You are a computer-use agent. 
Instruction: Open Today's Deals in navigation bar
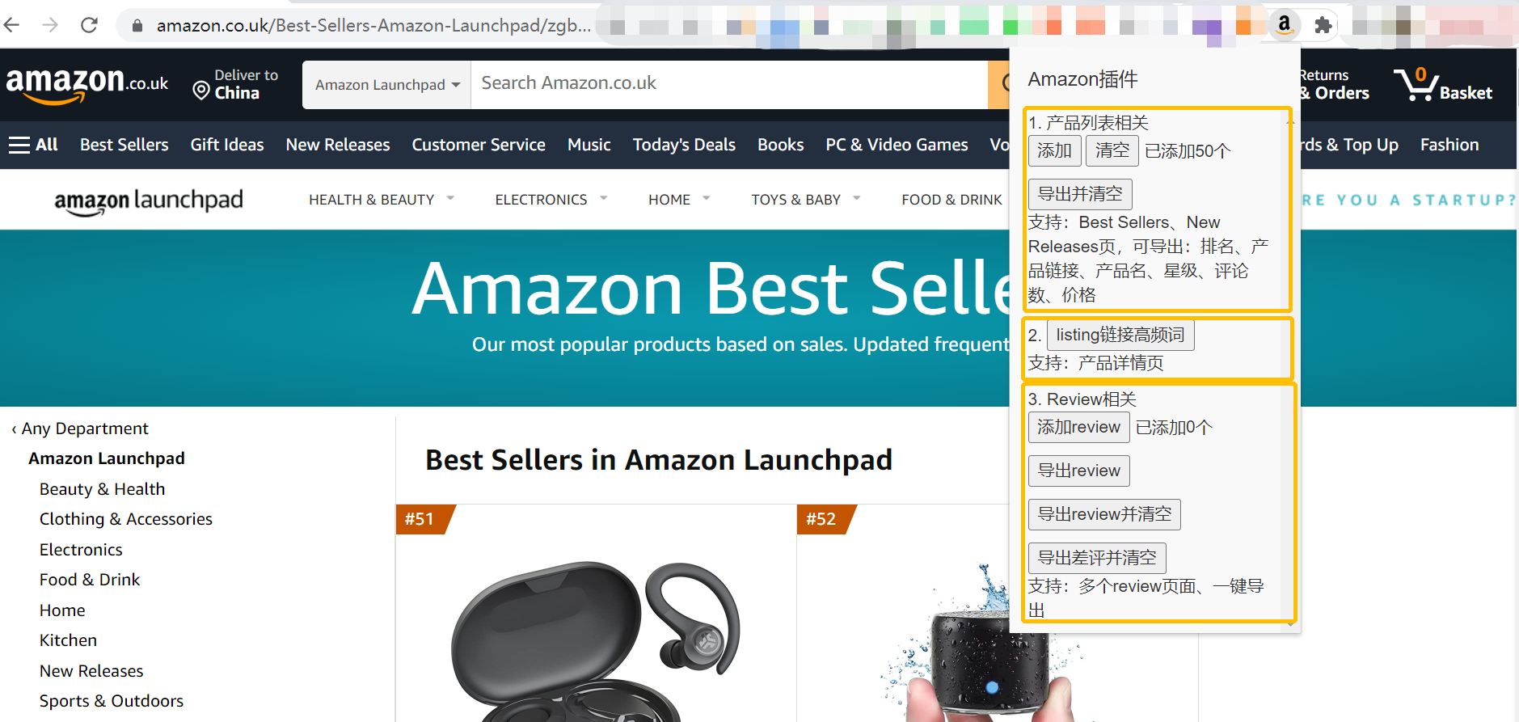point(684,145)
